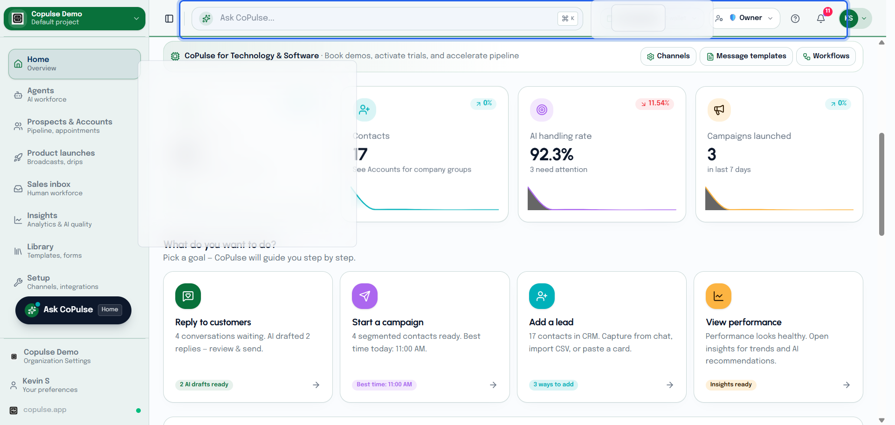Open the Library templates section
Screen dimensions: 895x425
(75, 251)
